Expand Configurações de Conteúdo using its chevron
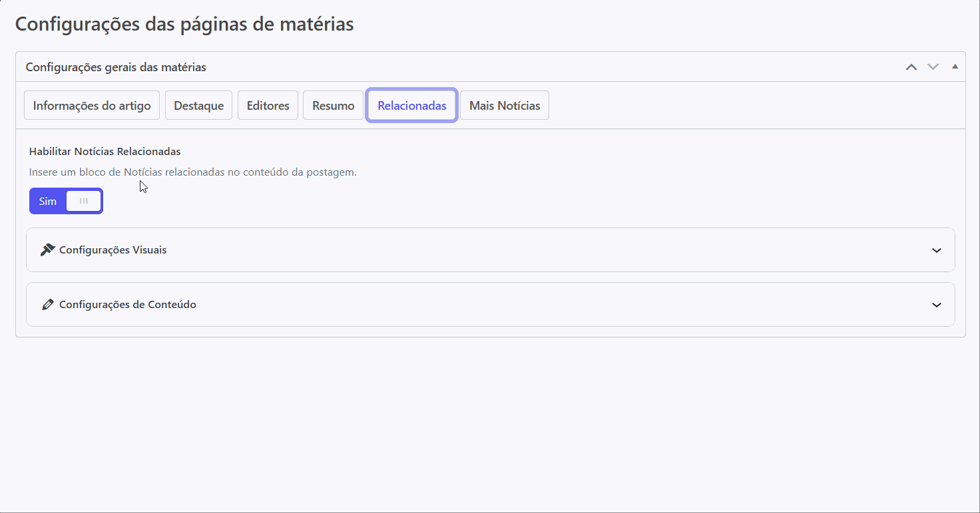The width and height of the screenshot is (980, 513). [936, 305]
